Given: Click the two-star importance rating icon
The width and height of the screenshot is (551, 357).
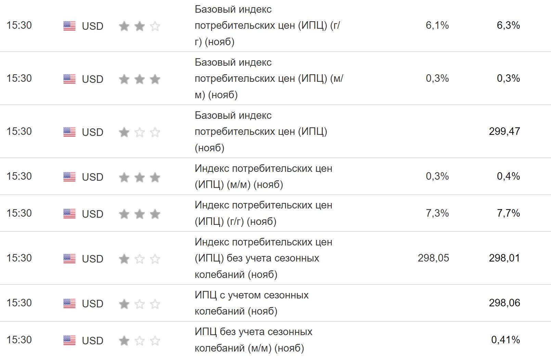Looking at the screenshot, I should pos(139,26).
